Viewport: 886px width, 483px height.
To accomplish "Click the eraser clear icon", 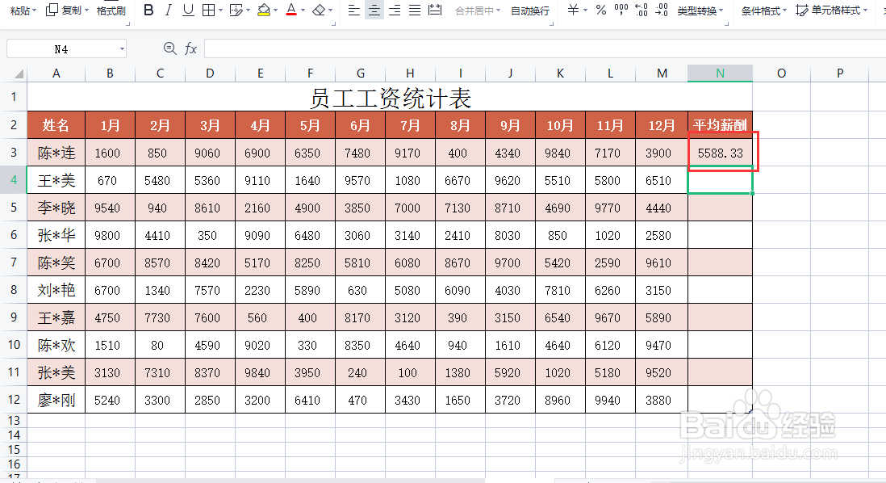I will point(319,10).
